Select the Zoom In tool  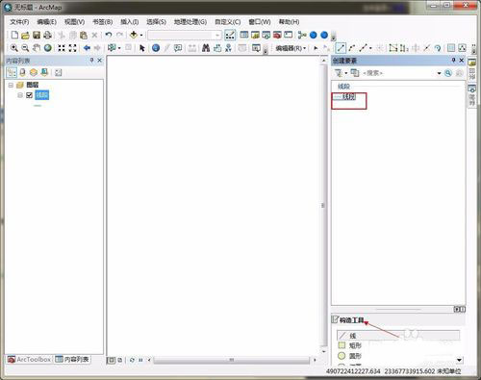[14, 48]
